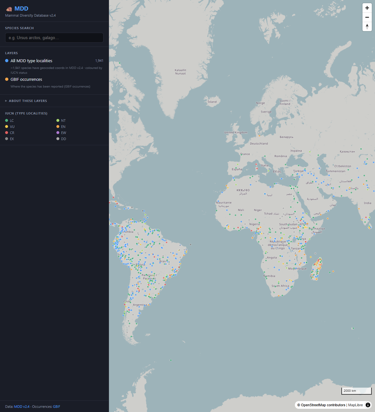375x412 pixels.
Task: Reset map bearing with the compass button
Action: [367, 27]
